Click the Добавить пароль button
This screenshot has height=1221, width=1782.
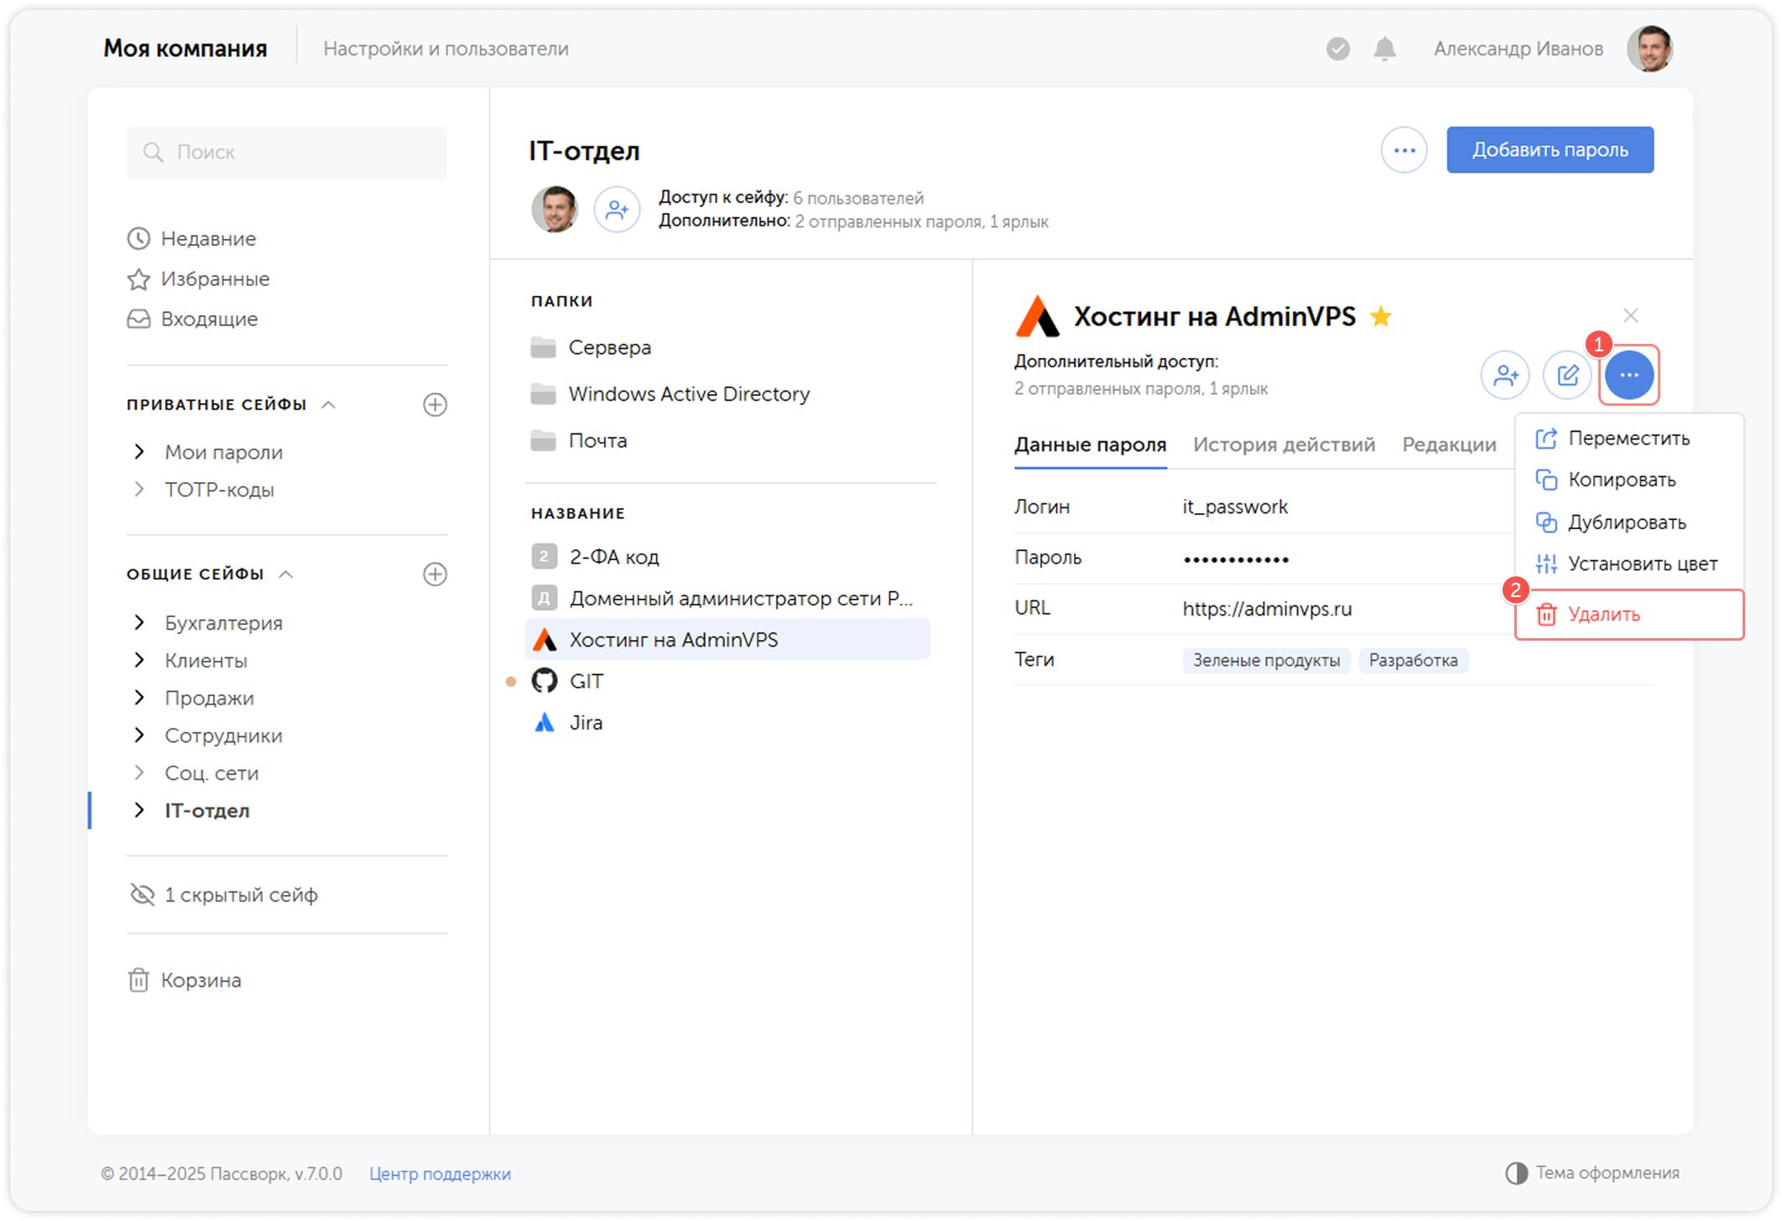(1550, 150)
